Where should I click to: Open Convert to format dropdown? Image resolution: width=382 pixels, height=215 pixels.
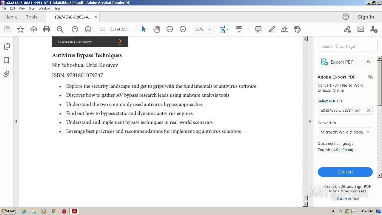coord(345,132)
